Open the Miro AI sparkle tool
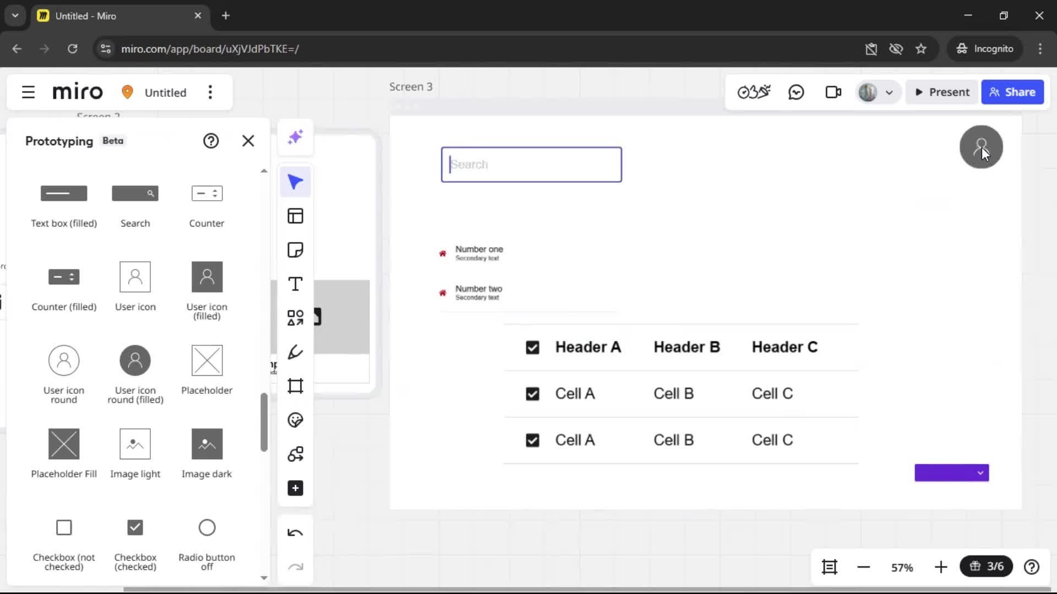1057x594 pixels. (296, 137)
